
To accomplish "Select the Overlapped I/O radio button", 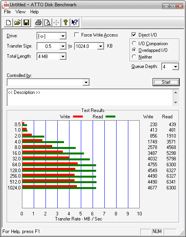I will [x=134, y=50].
